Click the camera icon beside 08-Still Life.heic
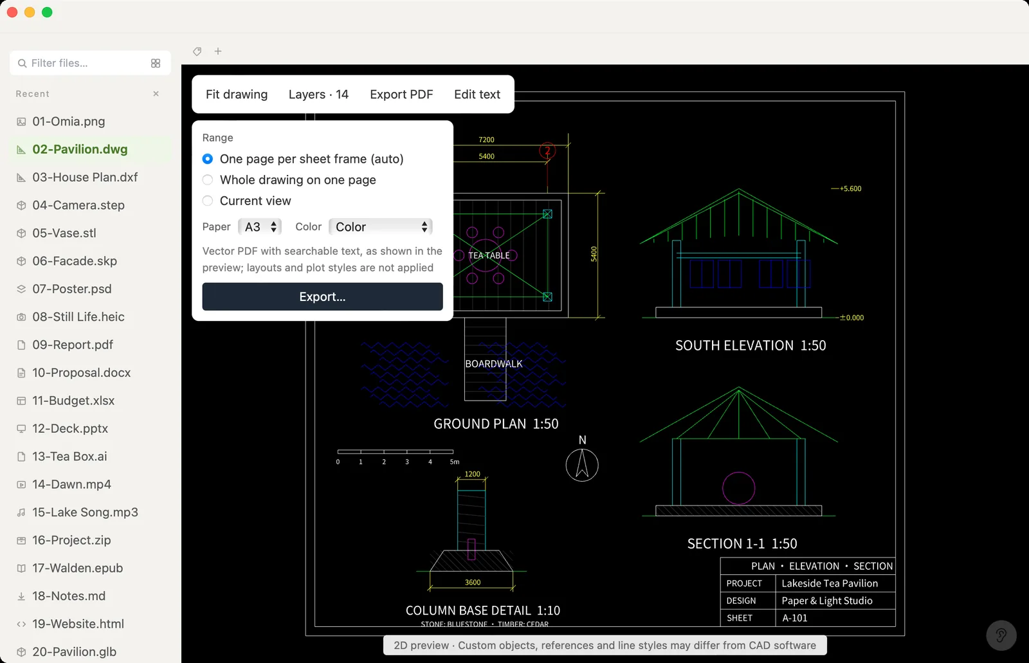 (x=21, y=317)
